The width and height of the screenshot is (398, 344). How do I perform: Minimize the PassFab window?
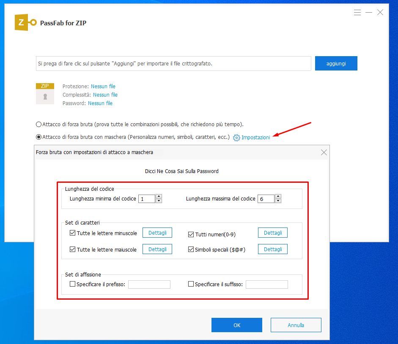click(368, 12)
